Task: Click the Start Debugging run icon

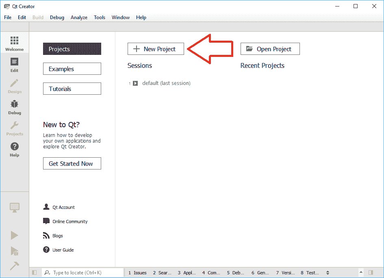Action: point(14,251)
